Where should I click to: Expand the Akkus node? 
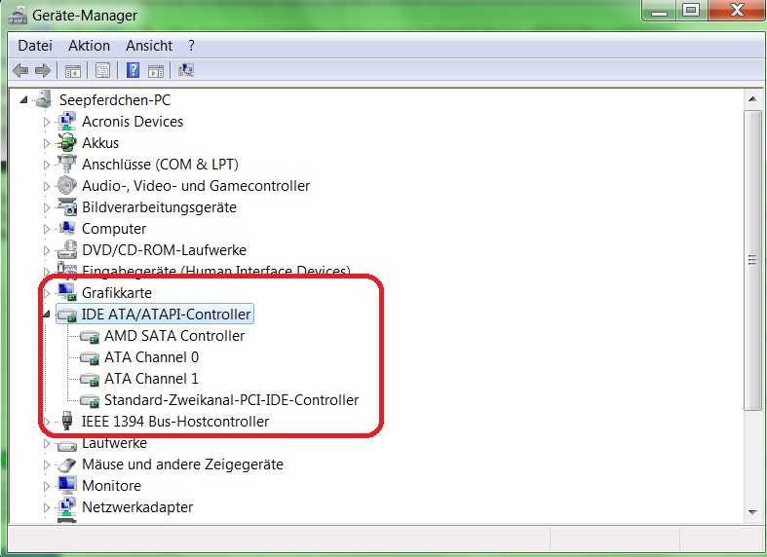(x=47, y=143)
